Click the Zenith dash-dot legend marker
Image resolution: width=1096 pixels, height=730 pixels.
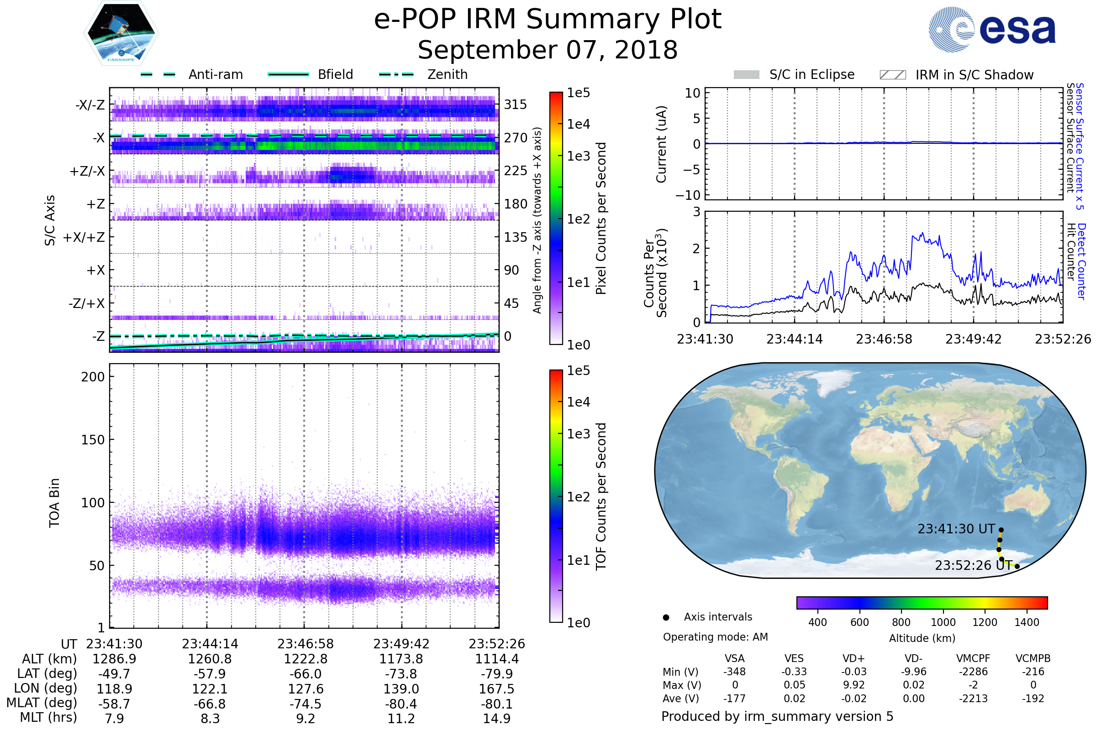[396, 74]
